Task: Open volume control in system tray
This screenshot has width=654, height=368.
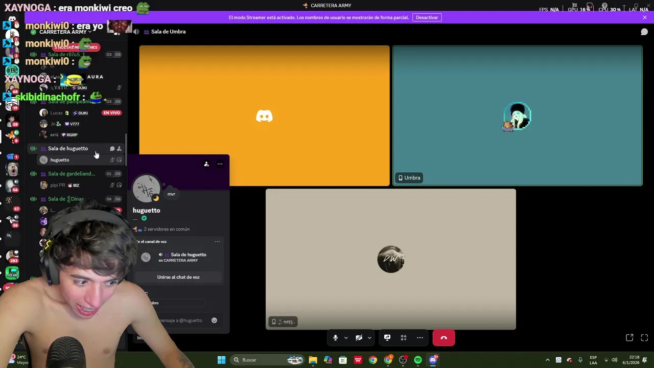Action: [x=614, y=360]
